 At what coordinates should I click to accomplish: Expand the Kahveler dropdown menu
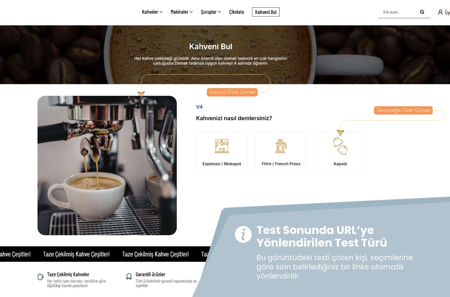152,12
